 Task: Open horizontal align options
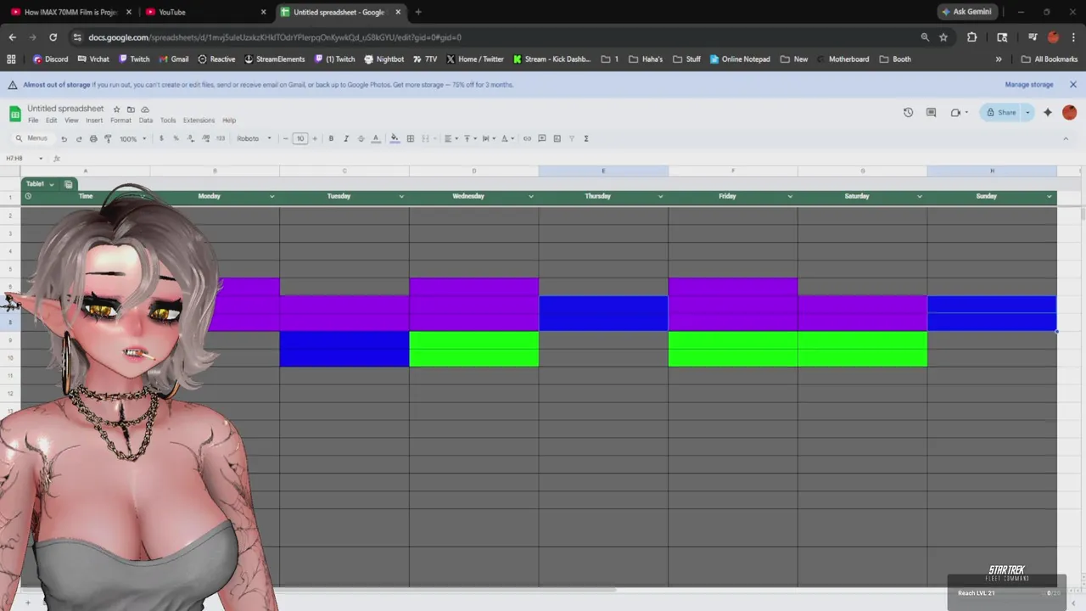(x=450, y=138)
